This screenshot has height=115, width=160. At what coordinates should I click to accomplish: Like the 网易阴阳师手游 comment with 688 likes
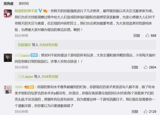coord(147,35)
